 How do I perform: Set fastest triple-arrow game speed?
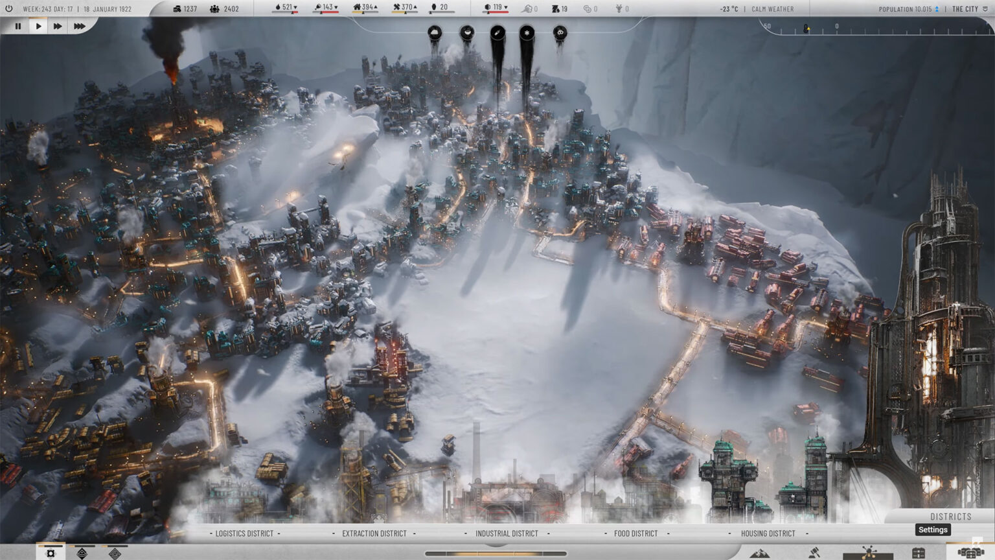point(79,27)
